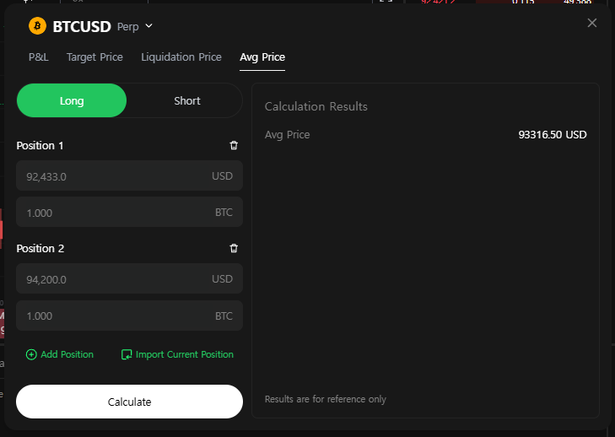The height and width of the screenshot is (437, 615).
Task: Switch to the Target Price tab
Action: click(x=94, y=57)
